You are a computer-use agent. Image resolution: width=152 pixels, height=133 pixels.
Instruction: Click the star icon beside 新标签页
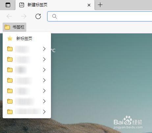pyautogui.click(x=10, y=38)
